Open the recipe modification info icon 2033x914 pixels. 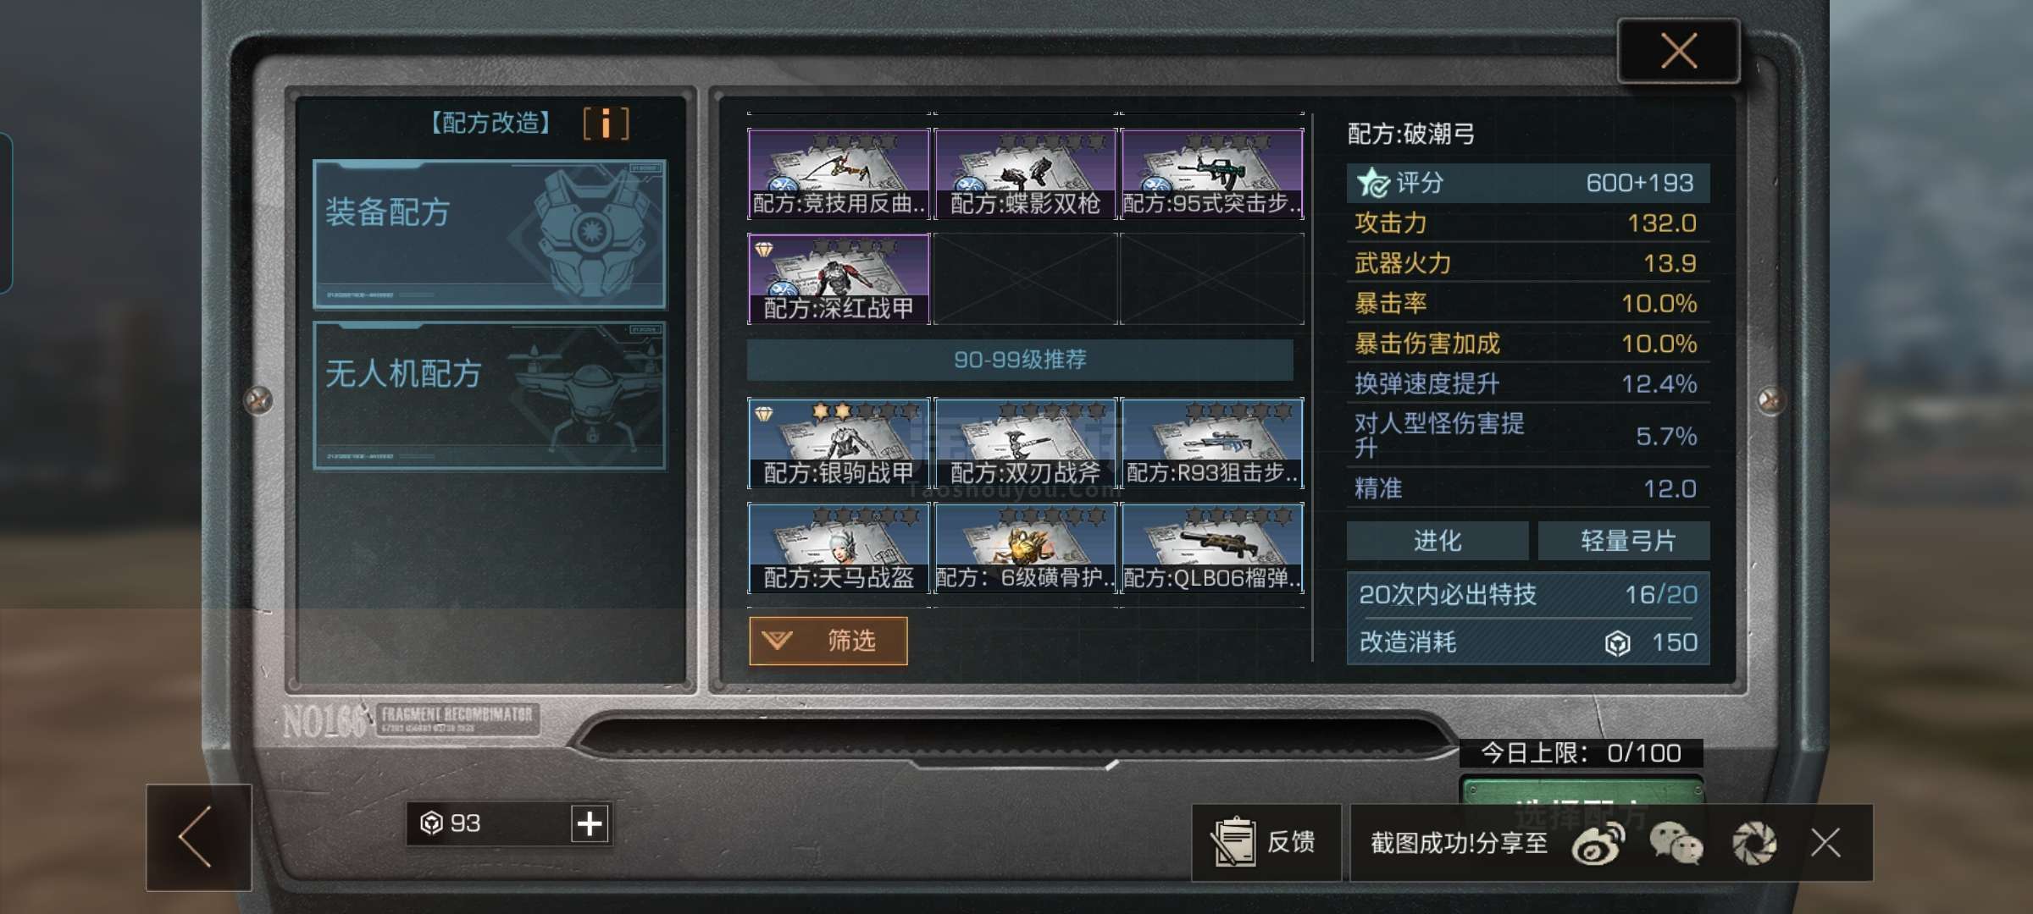coord(606,124)
